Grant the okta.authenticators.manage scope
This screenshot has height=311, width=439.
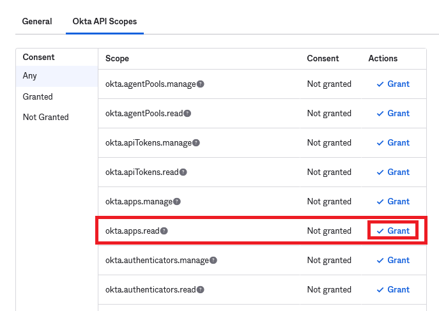(x=393, y=261)
